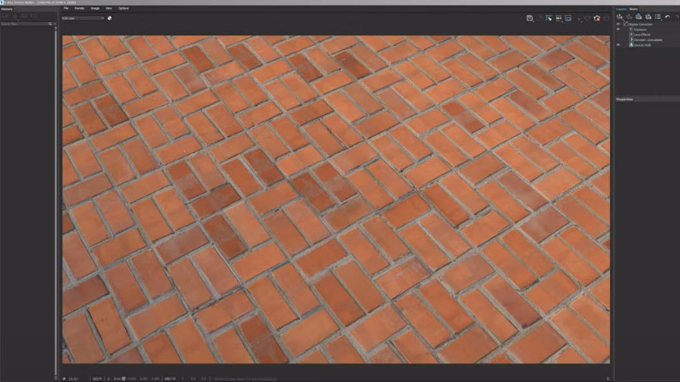Toggle visibility of Display Correction layer
Image resolution: width=680 pixels, height=382 pixels.
[x=618, y=24]
